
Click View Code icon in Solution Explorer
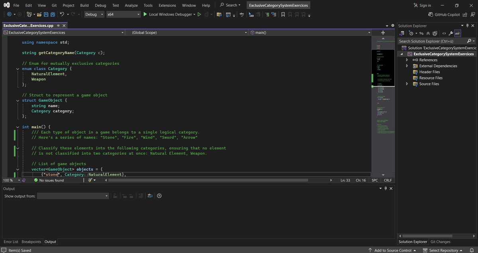[x=444, y=33]
